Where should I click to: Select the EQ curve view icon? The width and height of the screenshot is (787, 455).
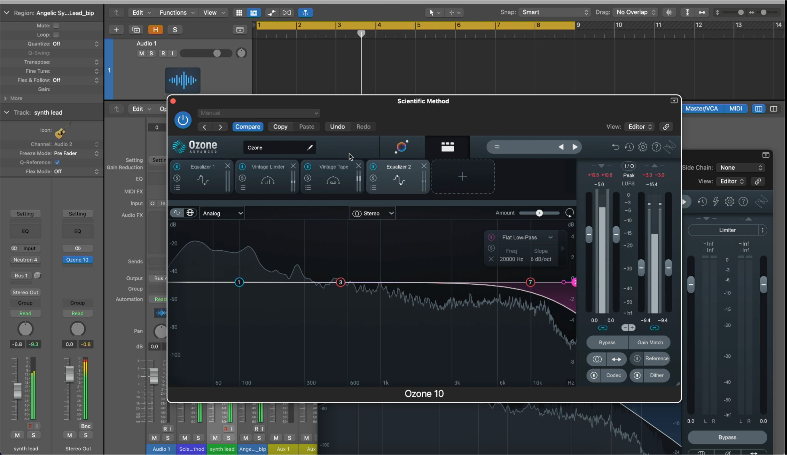(177, 213)
